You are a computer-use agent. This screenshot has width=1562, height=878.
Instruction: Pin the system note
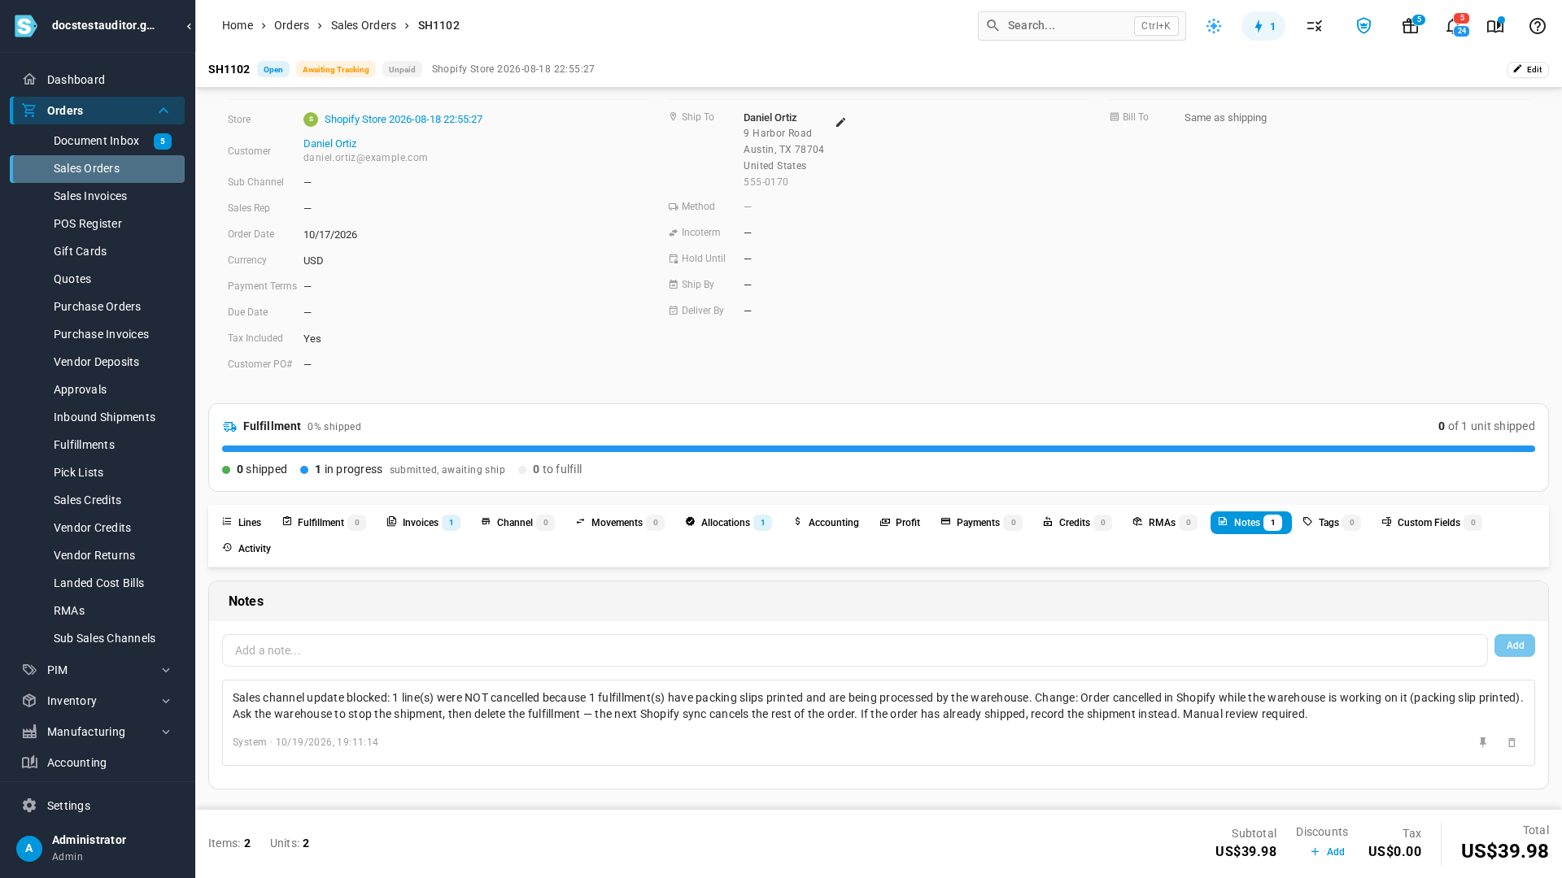coord(1483,742)
